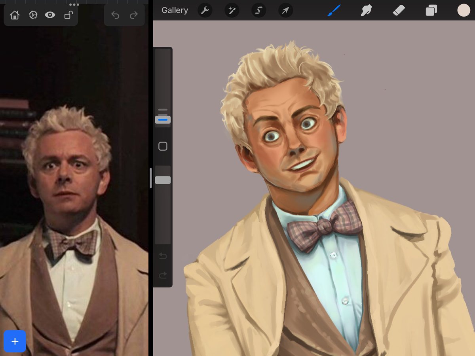Click the brush size slider handle
The height and width of the screenshot is (356, 475).
(x=163, y=119)
